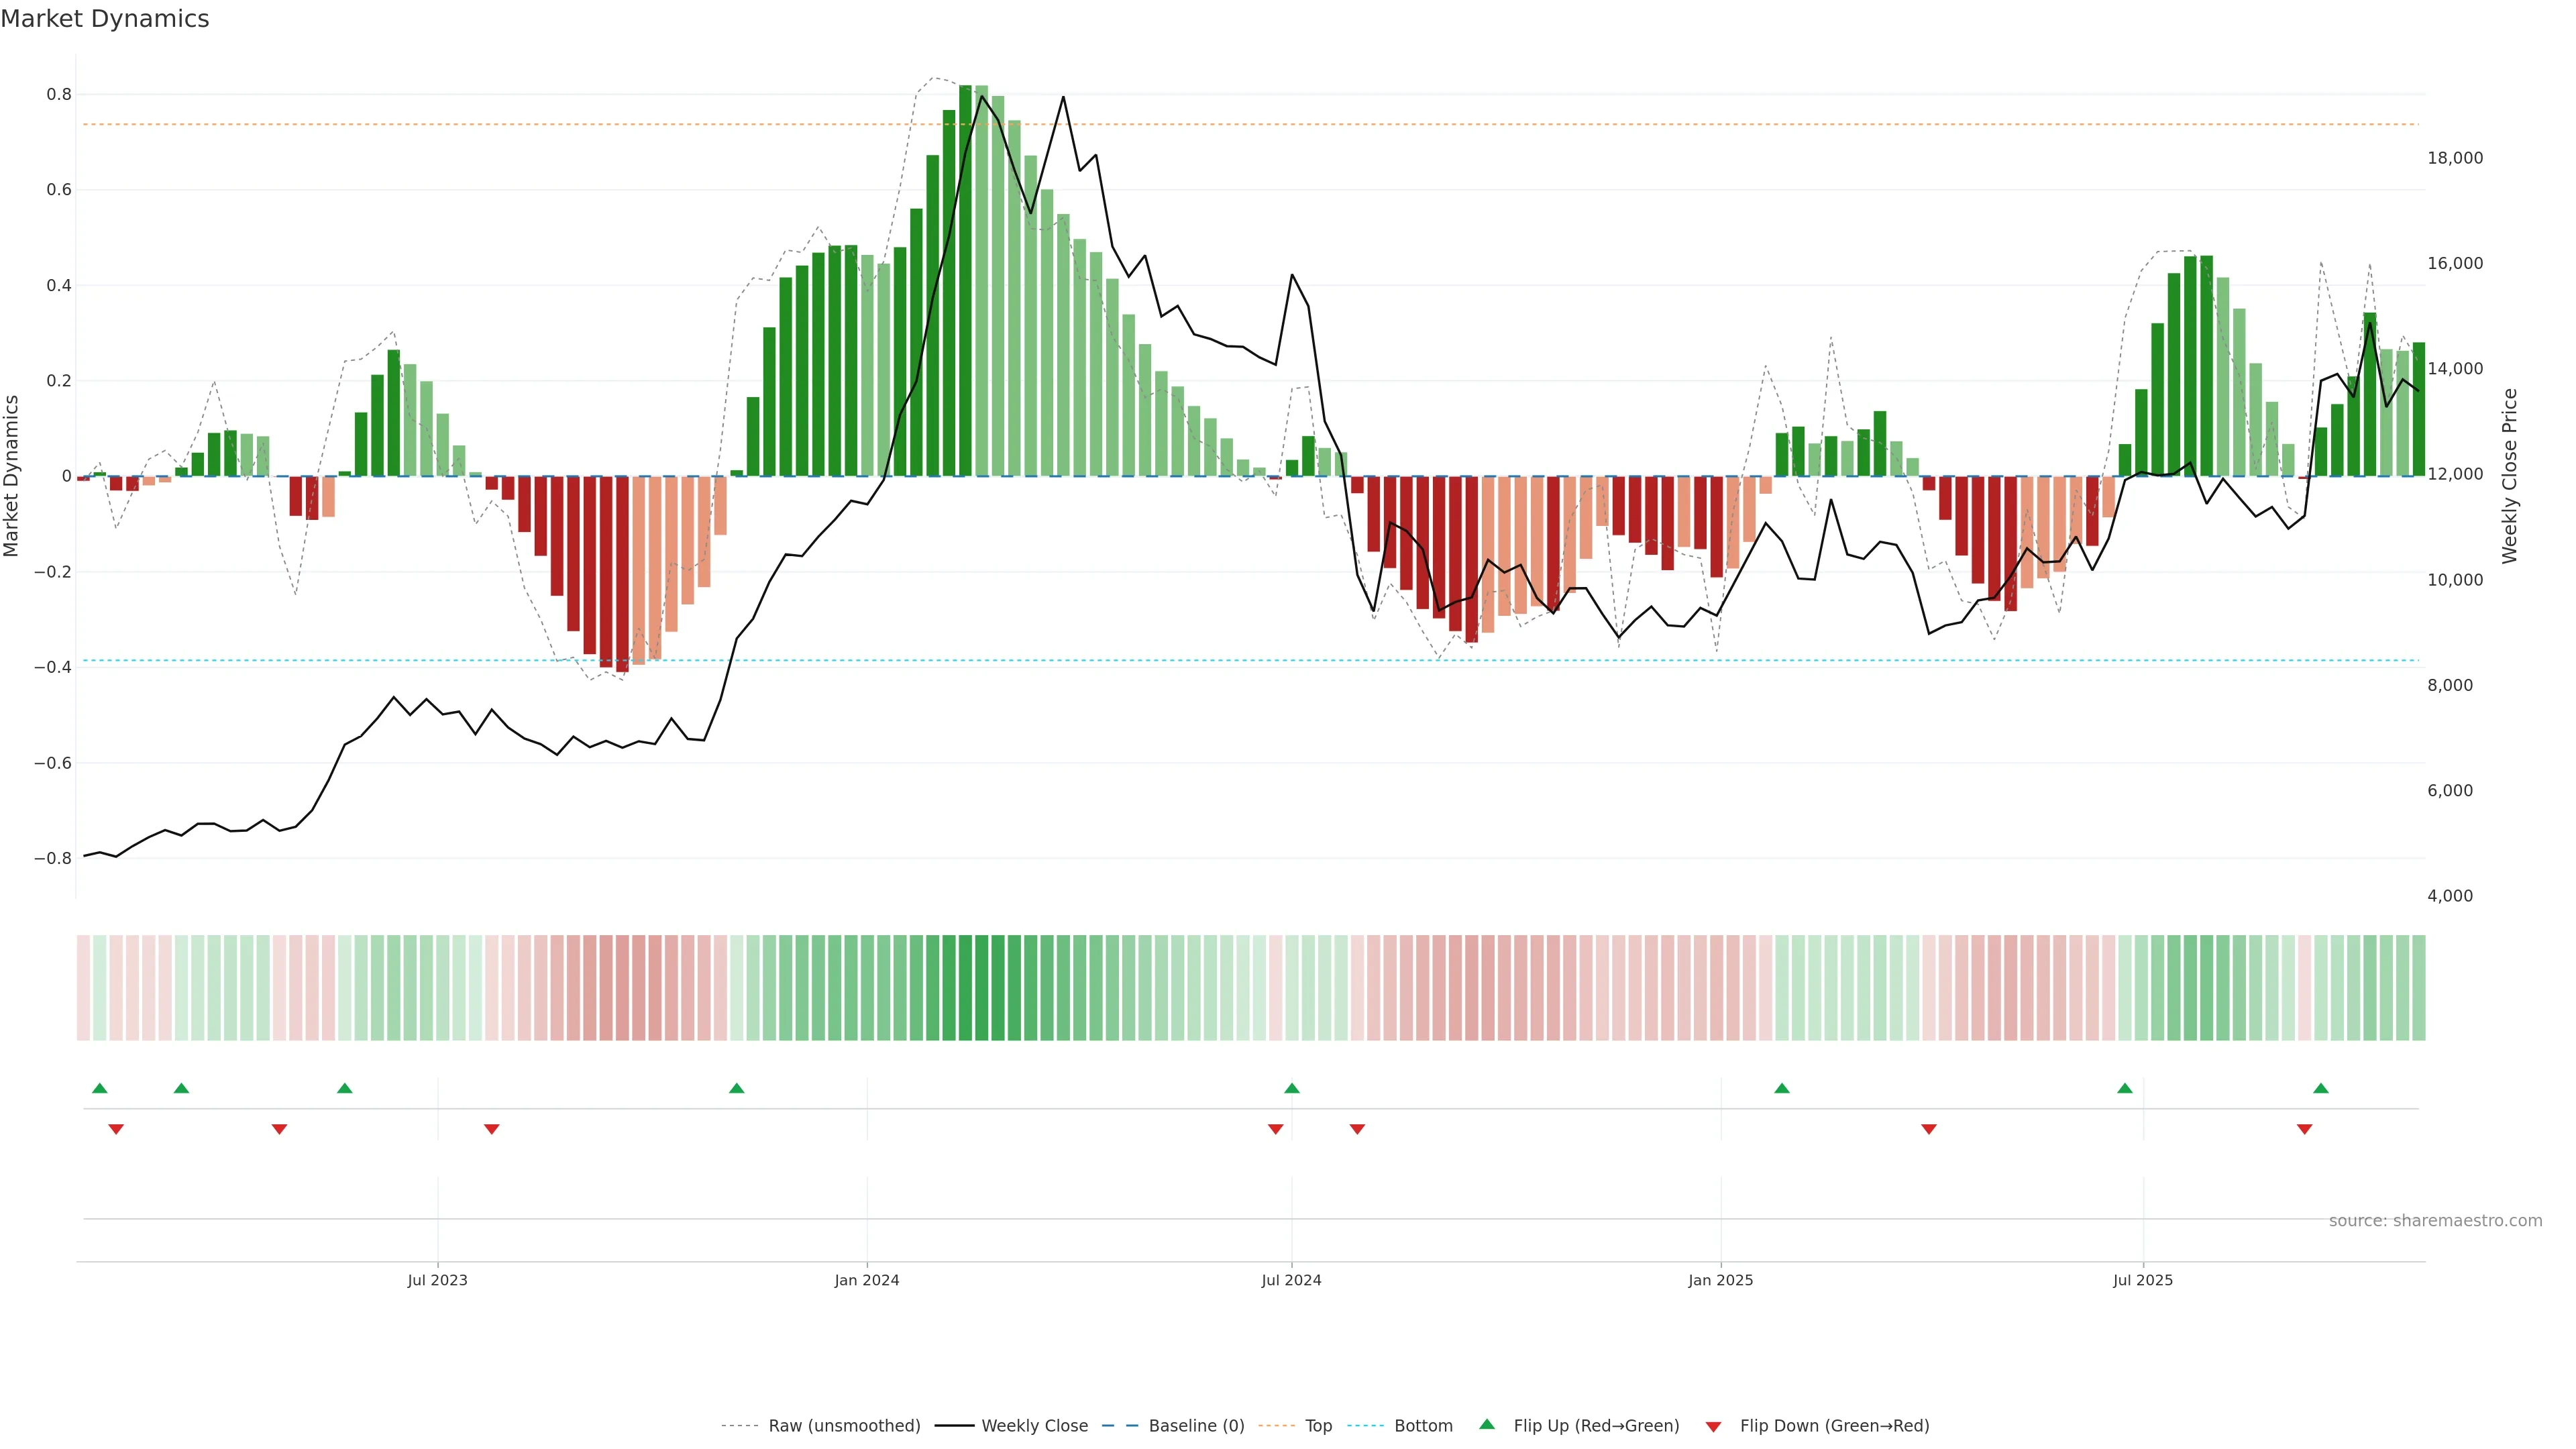
Task: Click the Weekly Close Price axis title
Action: (x=2509, y=476)
